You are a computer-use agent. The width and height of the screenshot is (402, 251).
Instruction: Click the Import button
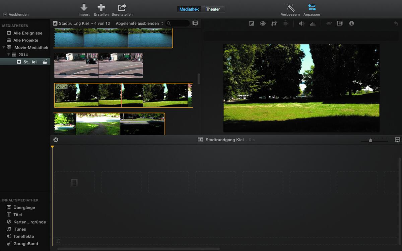(84, 9)
